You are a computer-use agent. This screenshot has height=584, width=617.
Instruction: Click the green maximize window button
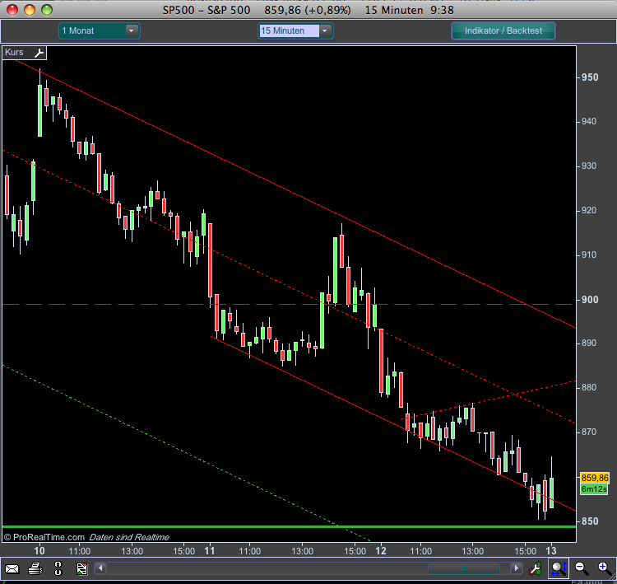pos(47,10)
